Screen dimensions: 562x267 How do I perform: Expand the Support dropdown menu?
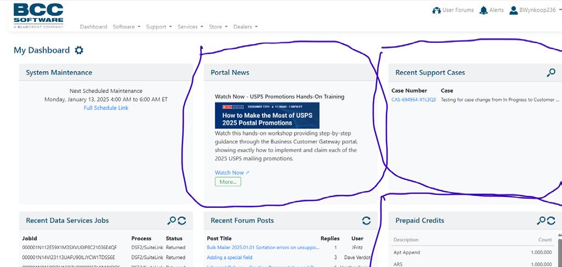(x=159, y=27)
